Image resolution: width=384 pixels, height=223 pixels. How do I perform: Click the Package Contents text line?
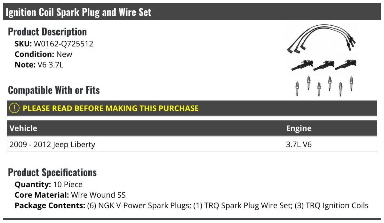[191, 205]
